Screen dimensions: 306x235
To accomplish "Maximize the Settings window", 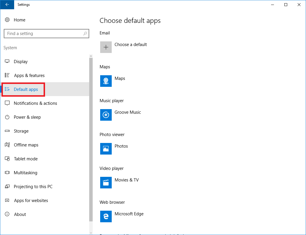I will coord(286,5).
